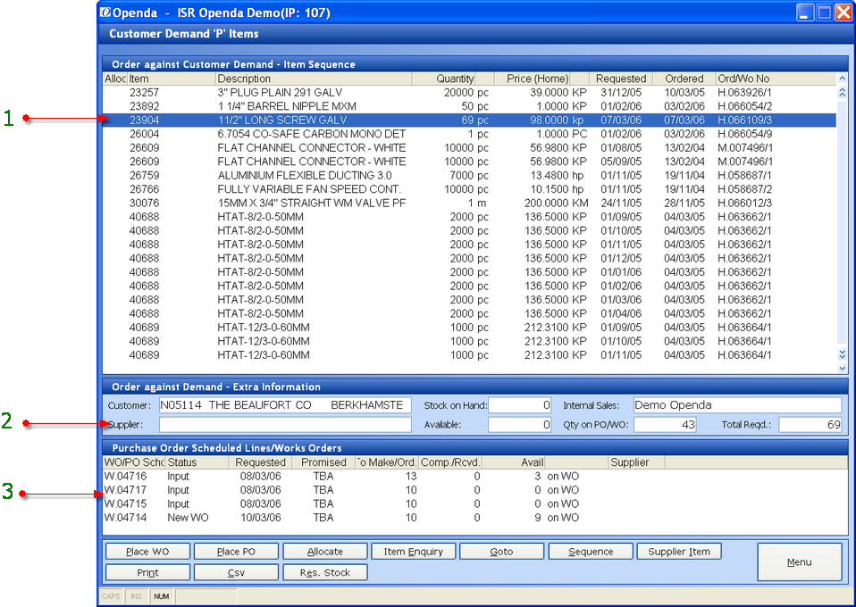The height and width of the screenshot is (607, 856).
Task: Click the Allocate button
Action: click(325, 552)
